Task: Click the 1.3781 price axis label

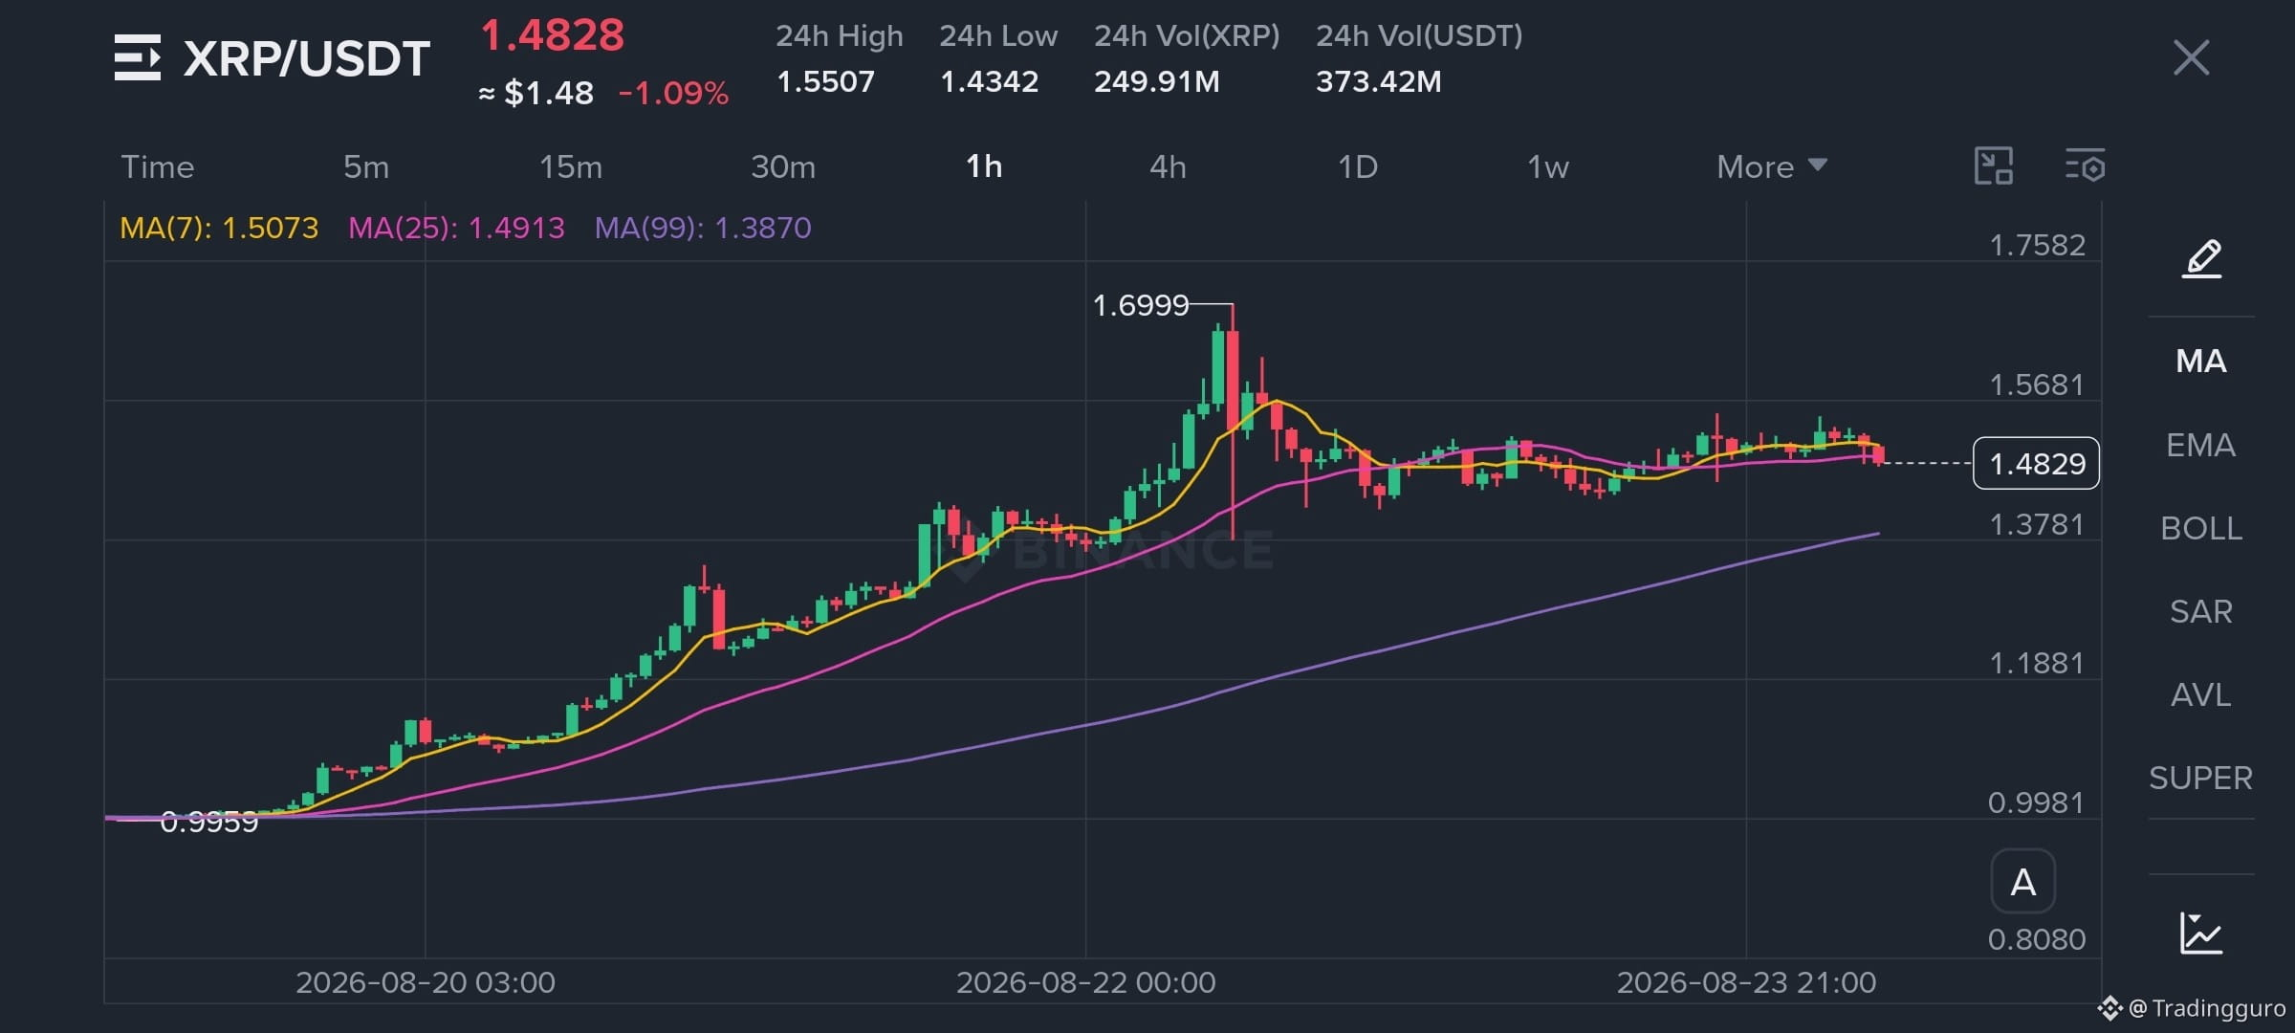Action: point(2036,524)
